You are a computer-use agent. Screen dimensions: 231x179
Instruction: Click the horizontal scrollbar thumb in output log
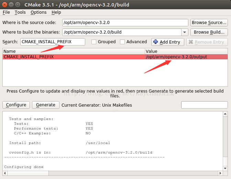28,173
